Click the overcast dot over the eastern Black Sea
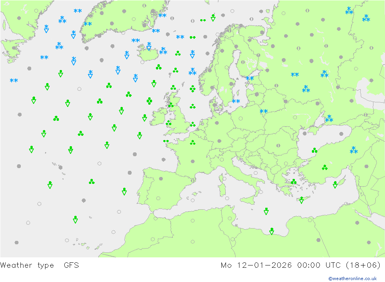 (x=341, y=134)
